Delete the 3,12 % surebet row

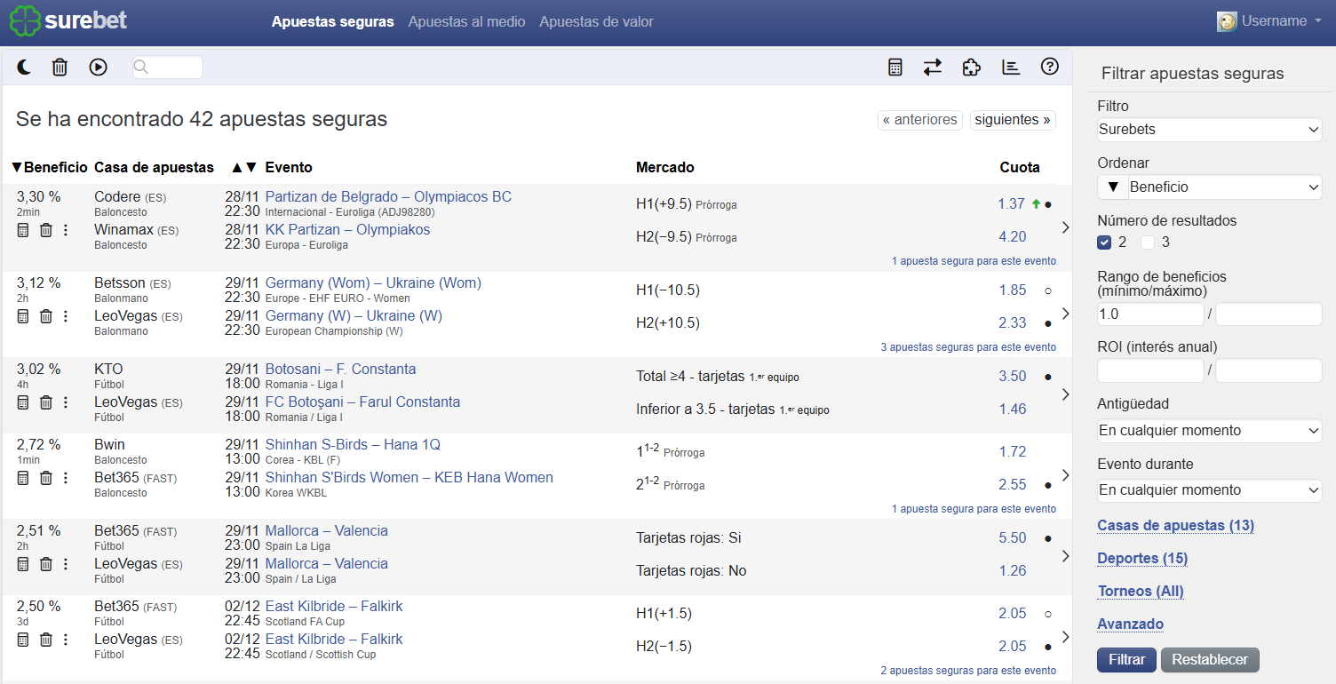tap(46, 316)
